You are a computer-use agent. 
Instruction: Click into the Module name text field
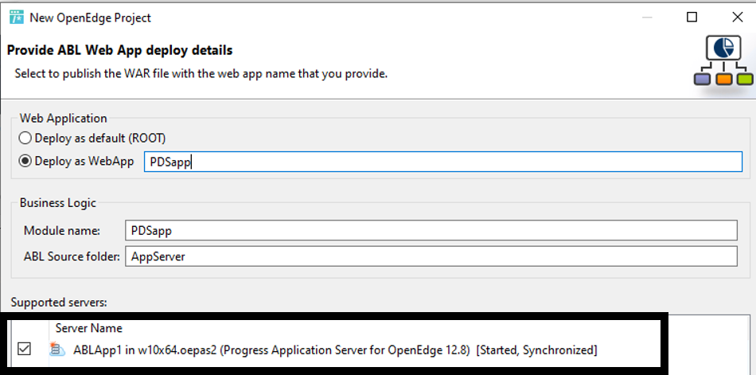(431, 230)
